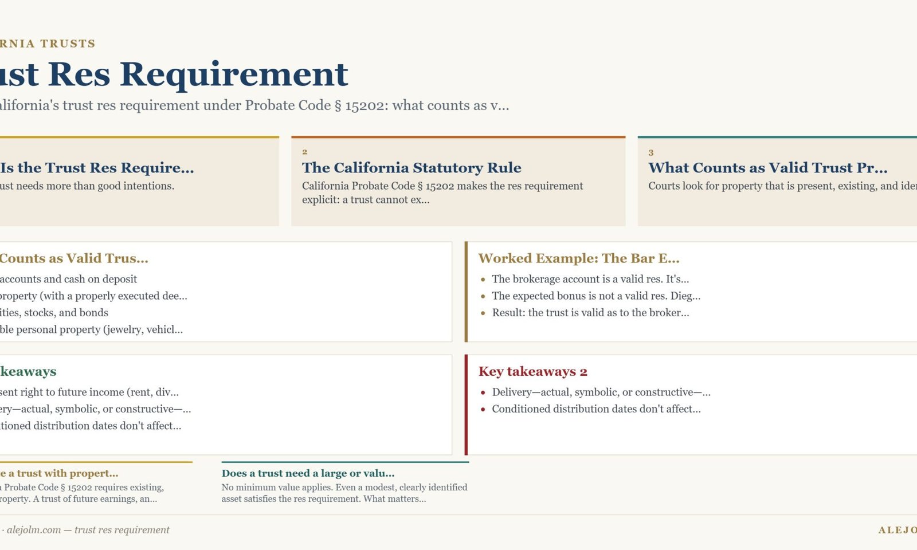917x550 pixels.
Task: Click the 'Res Requirement' main heading
Action: point(174,74)
